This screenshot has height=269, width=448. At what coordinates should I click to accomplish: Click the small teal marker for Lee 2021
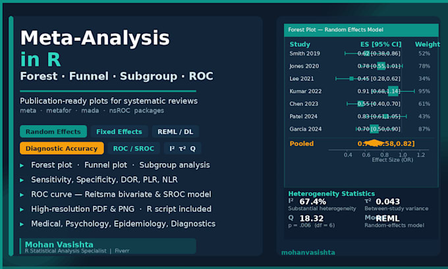(x=351, y=78)
